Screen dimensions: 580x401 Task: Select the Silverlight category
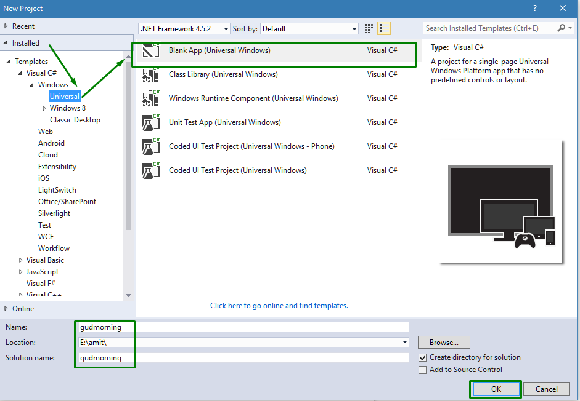click(x=54, y=213)
